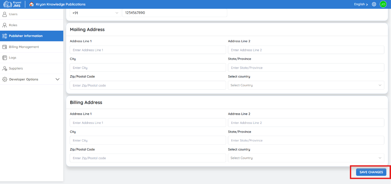Open the +91 country code dropdown
The image size is (391, 184).
tap(96, 13)
